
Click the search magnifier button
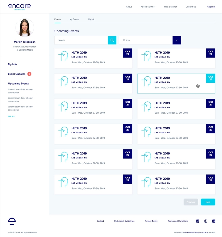112,40
